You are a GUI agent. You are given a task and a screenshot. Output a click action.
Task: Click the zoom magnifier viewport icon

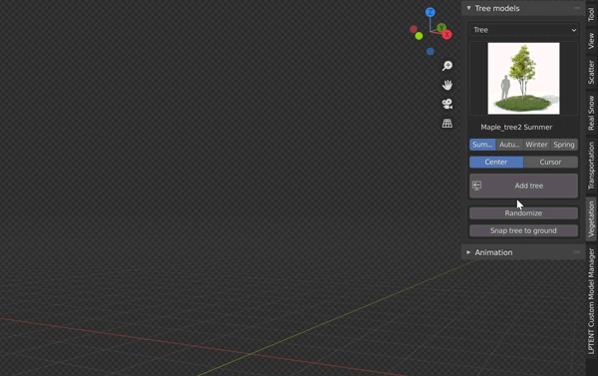coord(447,66)
